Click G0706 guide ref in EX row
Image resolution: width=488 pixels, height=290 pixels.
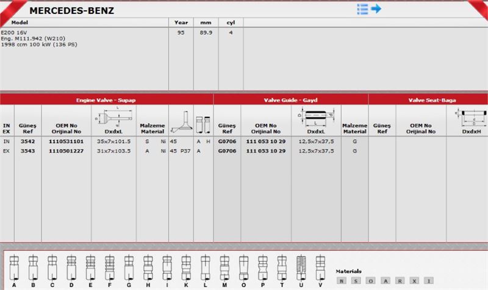pos(227,151)
